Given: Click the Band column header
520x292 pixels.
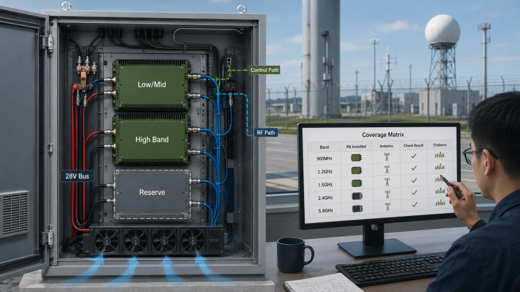Looking at the screenshot, I should (324, 147).
